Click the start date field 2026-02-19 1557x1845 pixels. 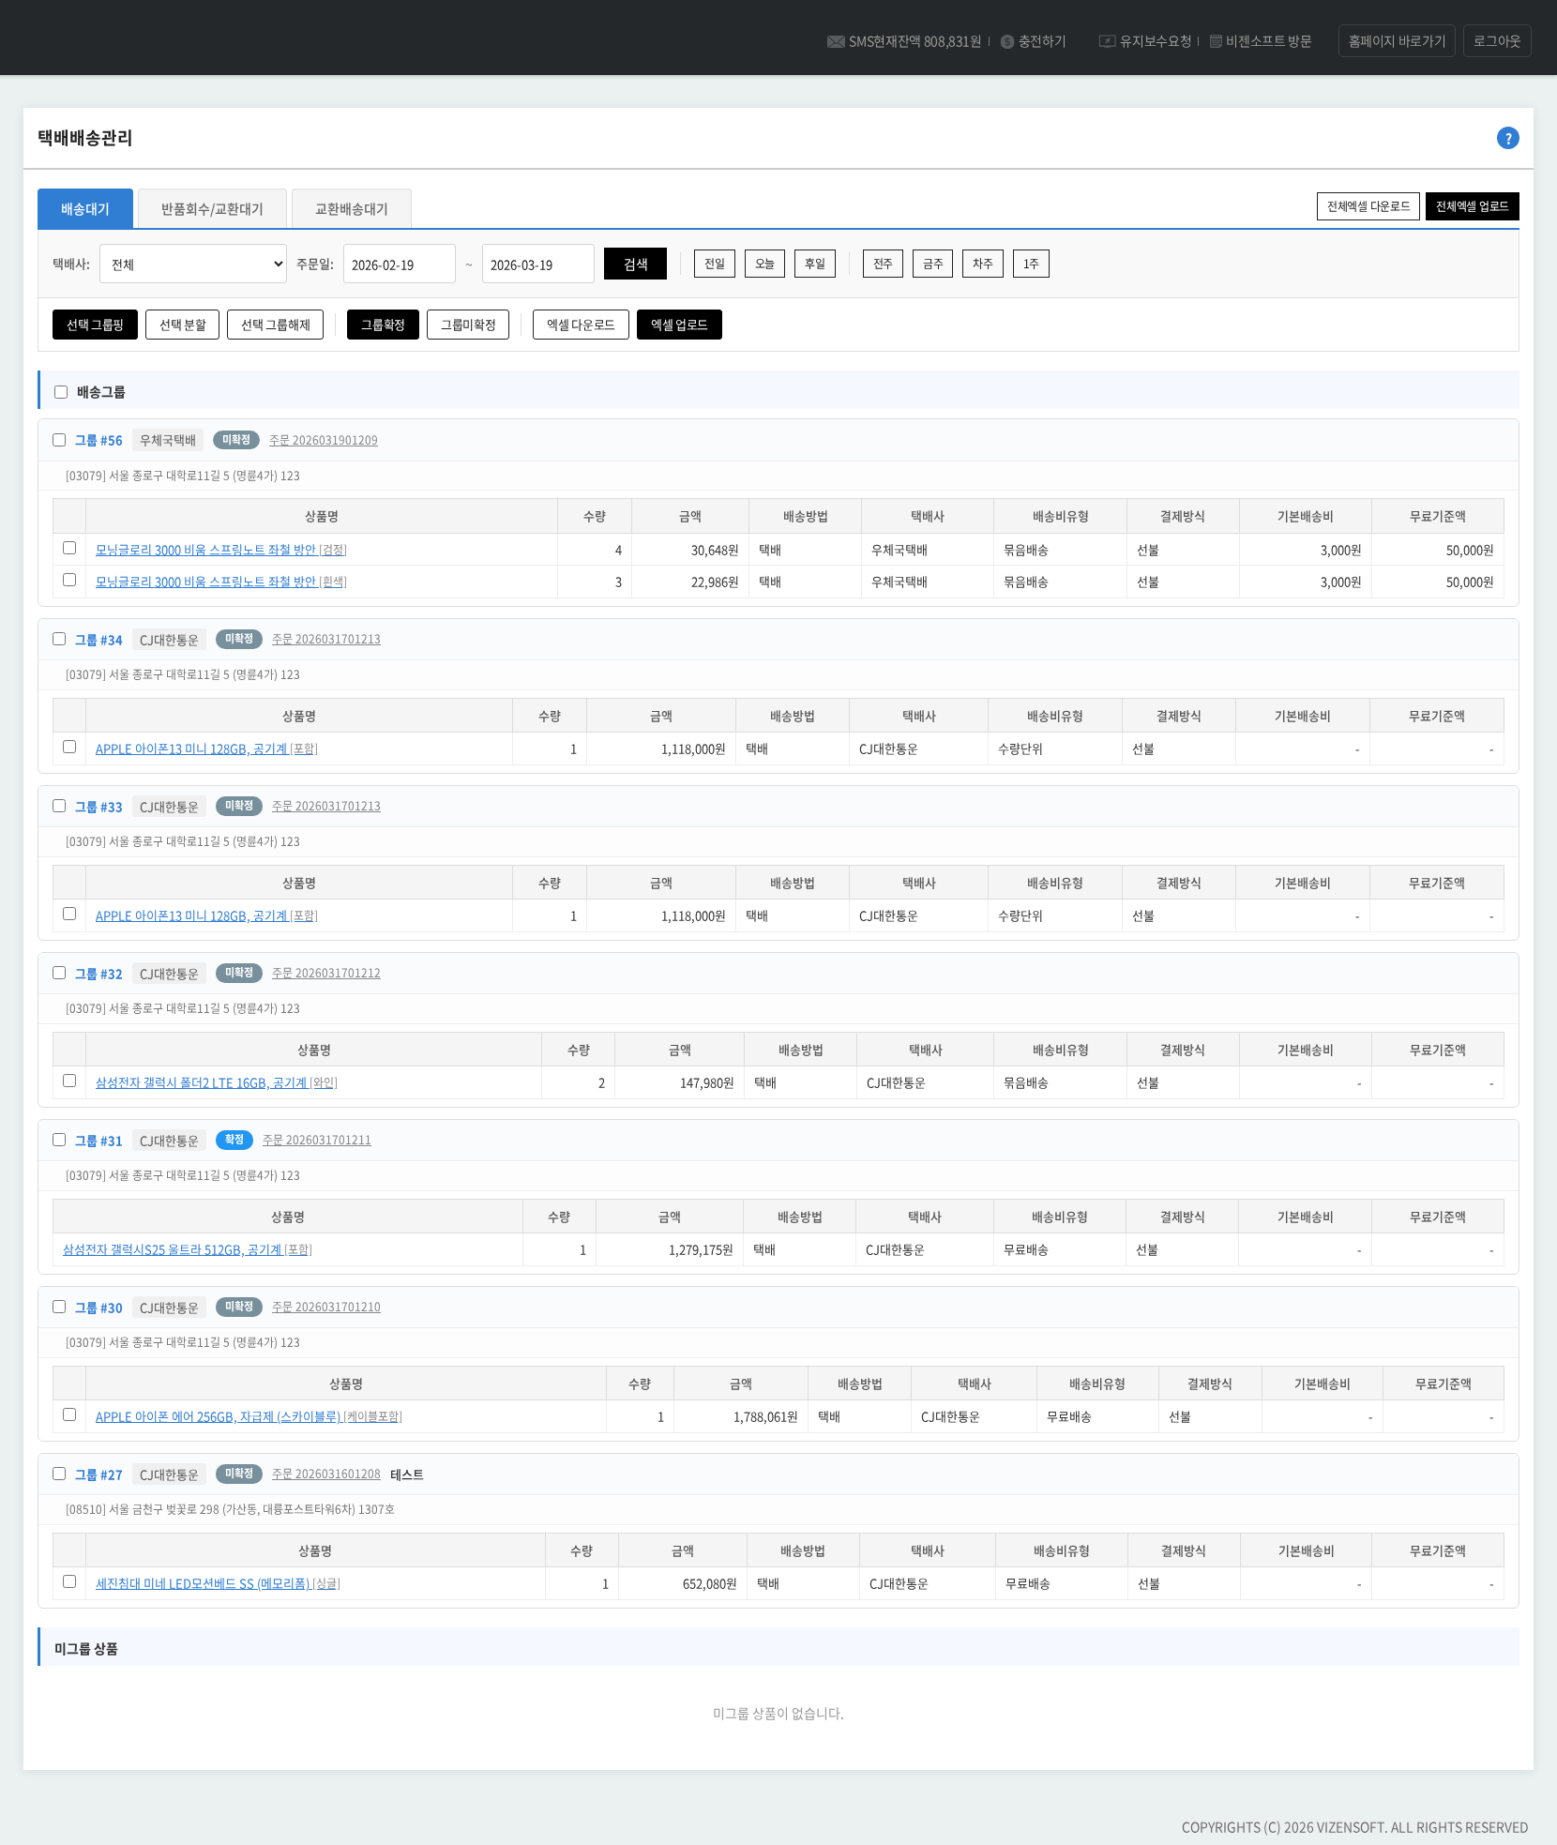pos(399,265)
